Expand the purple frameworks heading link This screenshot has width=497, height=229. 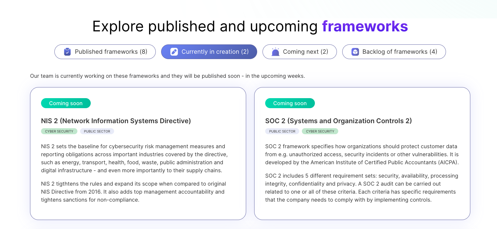pyautogui.click(x=365, y=26)
